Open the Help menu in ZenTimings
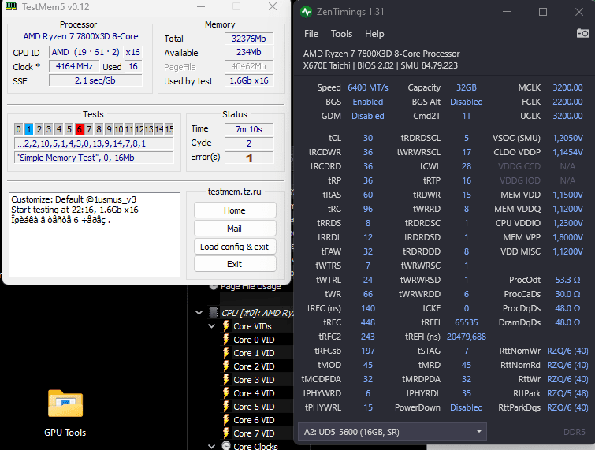Screen dimensions: 595x450 point(374,34)
